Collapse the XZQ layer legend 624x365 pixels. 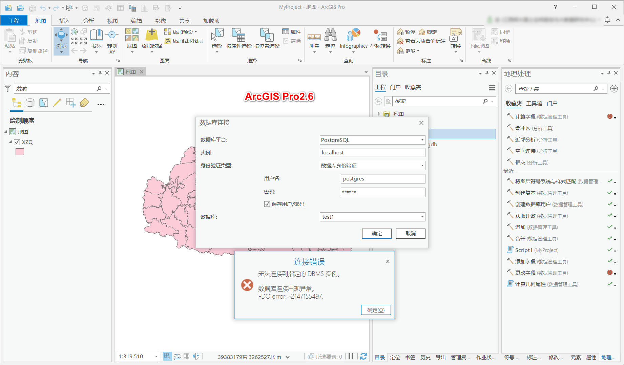coord(11,142)
